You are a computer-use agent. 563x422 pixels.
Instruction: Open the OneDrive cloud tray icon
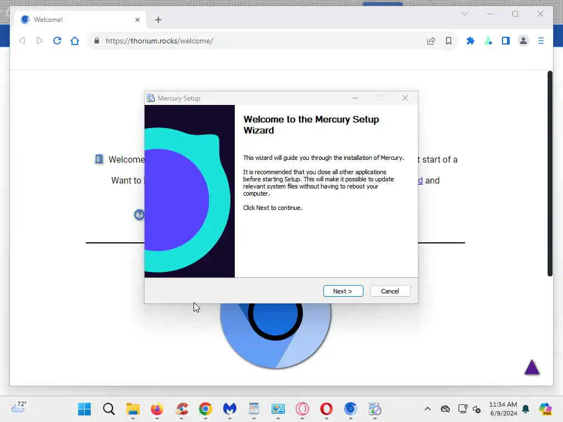point(445,409)
